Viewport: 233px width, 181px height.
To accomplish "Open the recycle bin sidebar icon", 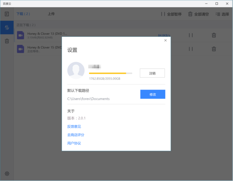I will (7, 41).
